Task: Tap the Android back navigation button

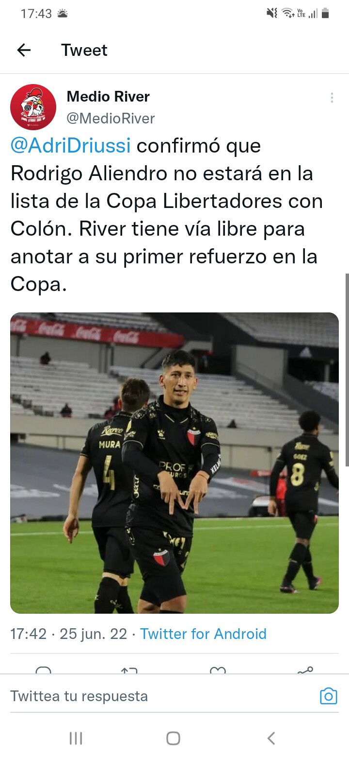Action: tap(271, 738)
